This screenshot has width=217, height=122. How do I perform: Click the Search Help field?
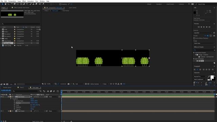(x=205, y=4)
